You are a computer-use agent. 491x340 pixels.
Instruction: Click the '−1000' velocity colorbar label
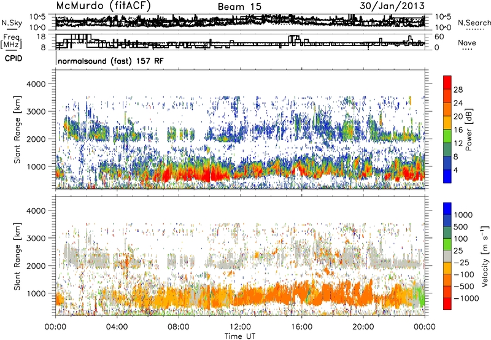point(466,298)
